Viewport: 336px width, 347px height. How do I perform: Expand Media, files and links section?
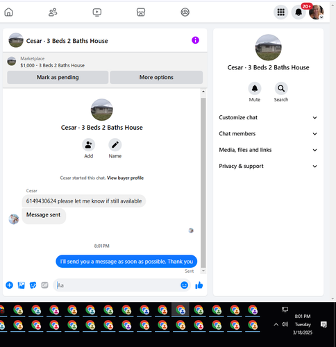click(x=268, y=150)
